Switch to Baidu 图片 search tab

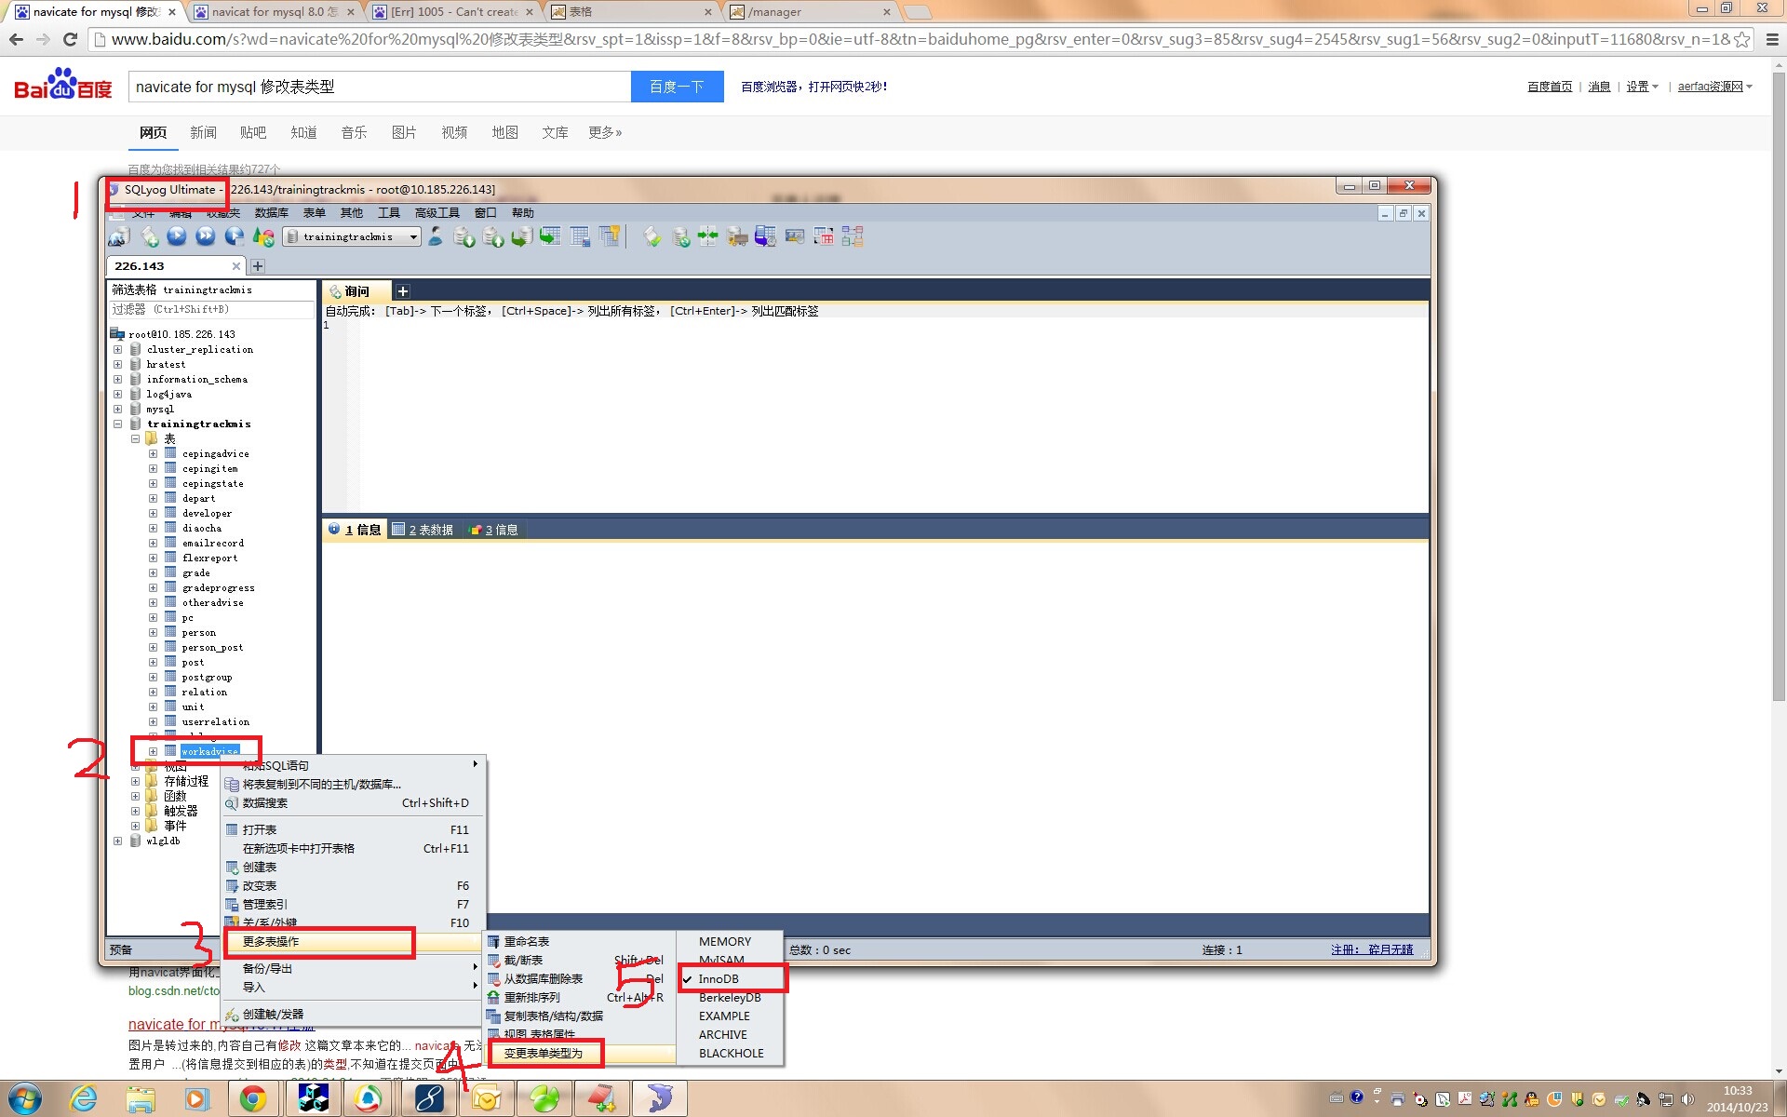[x=404, y=133]
